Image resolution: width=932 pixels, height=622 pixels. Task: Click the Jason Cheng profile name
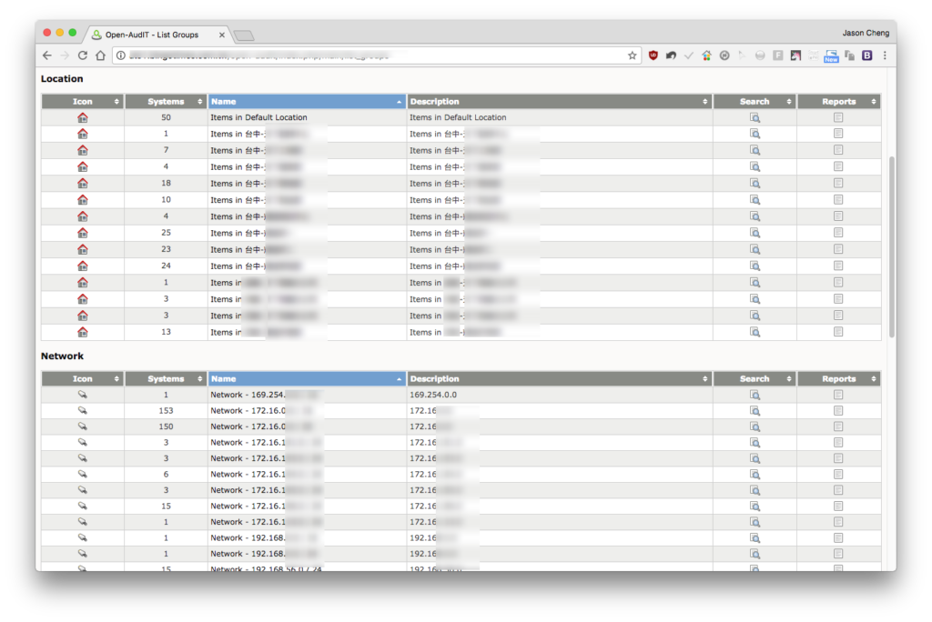coord(866,33)
